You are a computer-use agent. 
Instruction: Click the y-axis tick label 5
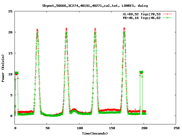tap(11, 95)
